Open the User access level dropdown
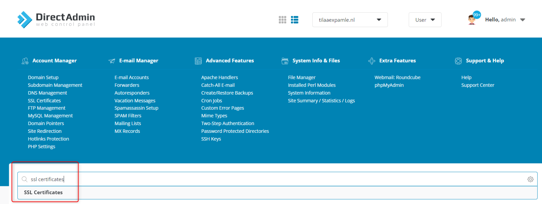This screenshot has width=542, height=204. coord(425,20)
